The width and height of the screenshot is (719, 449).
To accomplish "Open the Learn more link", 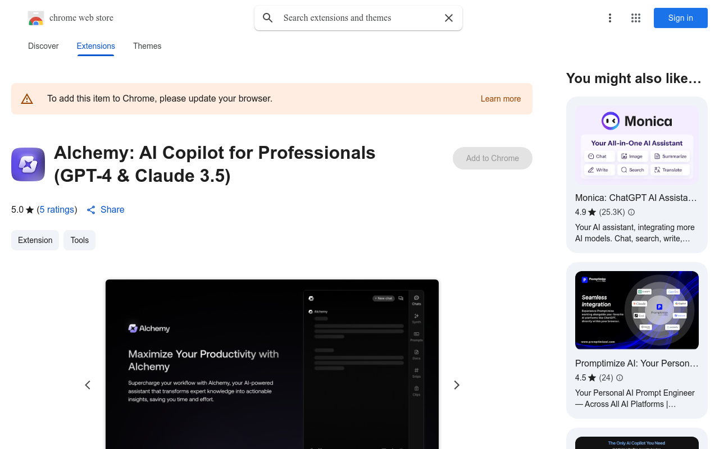I will coord(500,99).
